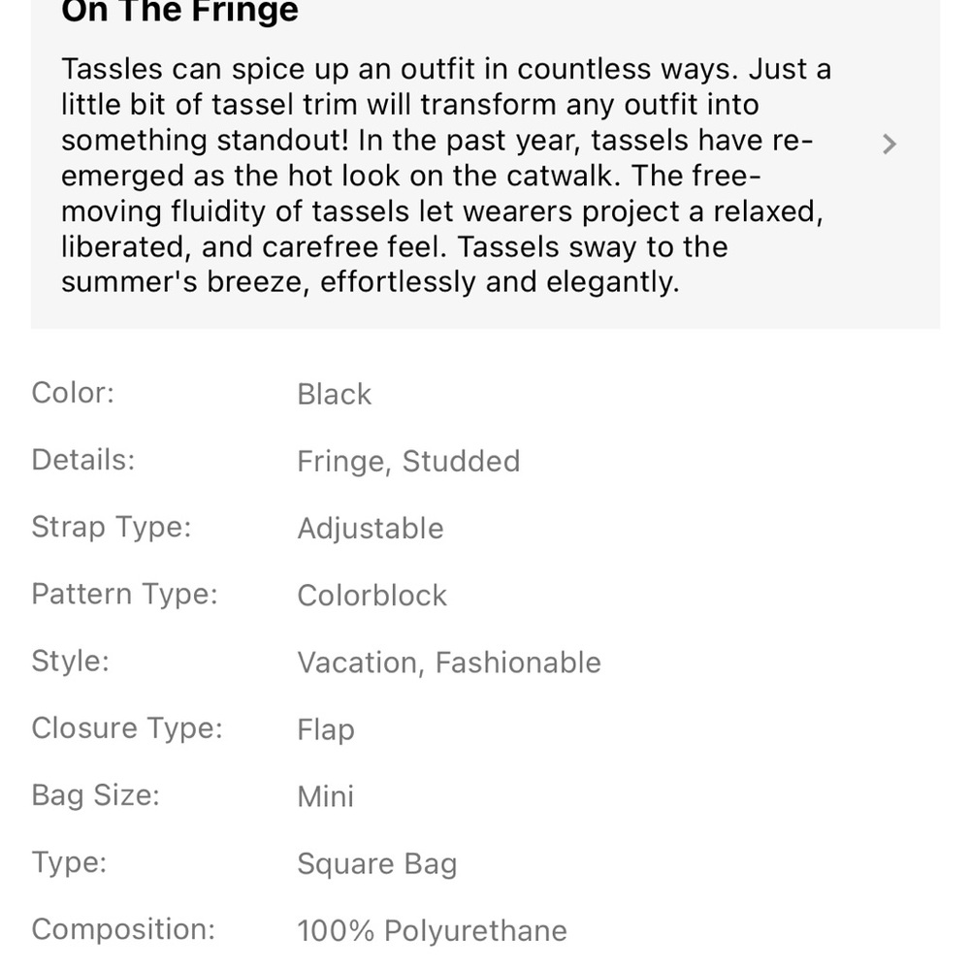
Task: Select the Details label
Action: click(x=82, y=460)
